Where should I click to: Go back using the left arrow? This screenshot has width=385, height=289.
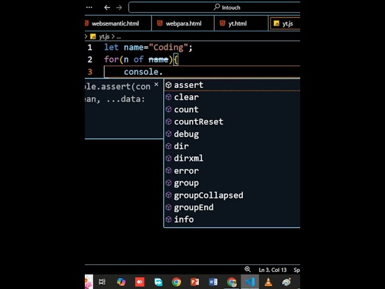[107, 8]
